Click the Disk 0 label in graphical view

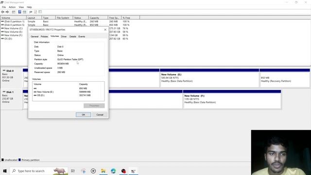coord(10,71)
